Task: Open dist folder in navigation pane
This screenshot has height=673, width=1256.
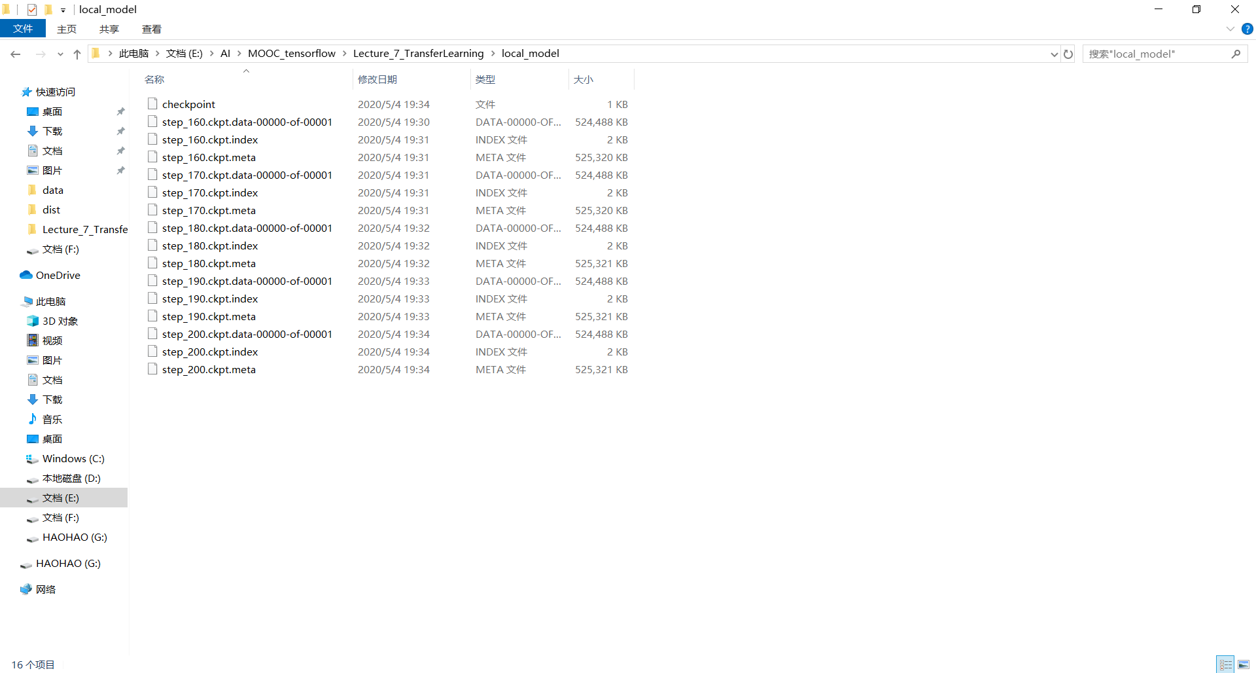Action: (x=51, y=209)
